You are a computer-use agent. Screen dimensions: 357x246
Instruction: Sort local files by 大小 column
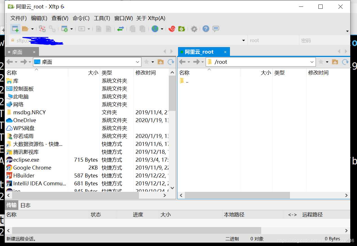click(84, 73)
